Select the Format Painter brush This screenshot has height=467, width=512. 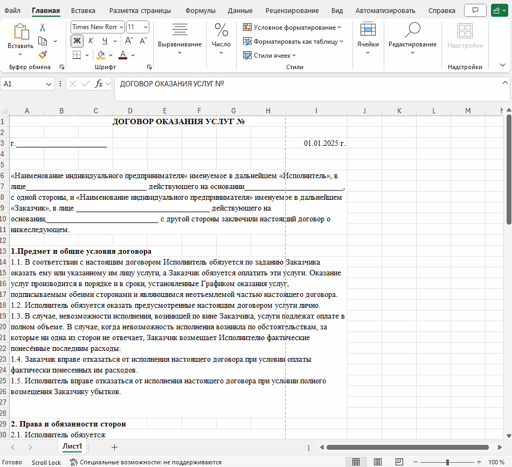[x=43, y=55]
